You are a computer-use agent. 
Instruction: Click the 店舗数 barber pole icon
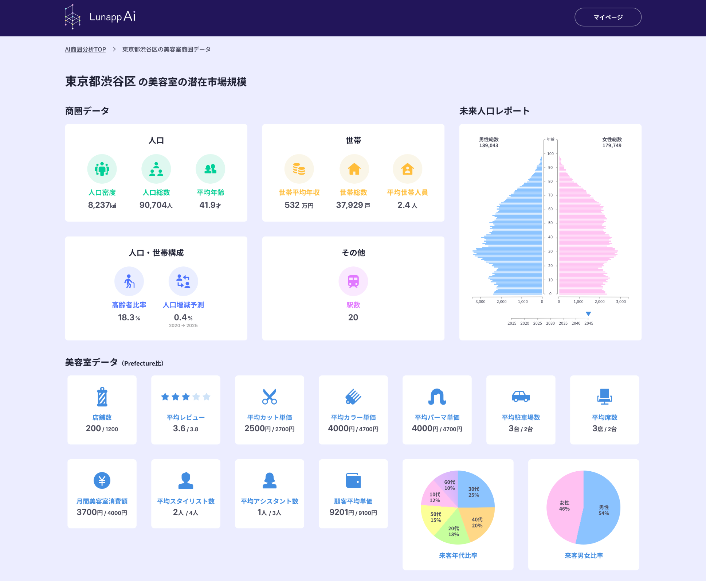coord(102,397)
